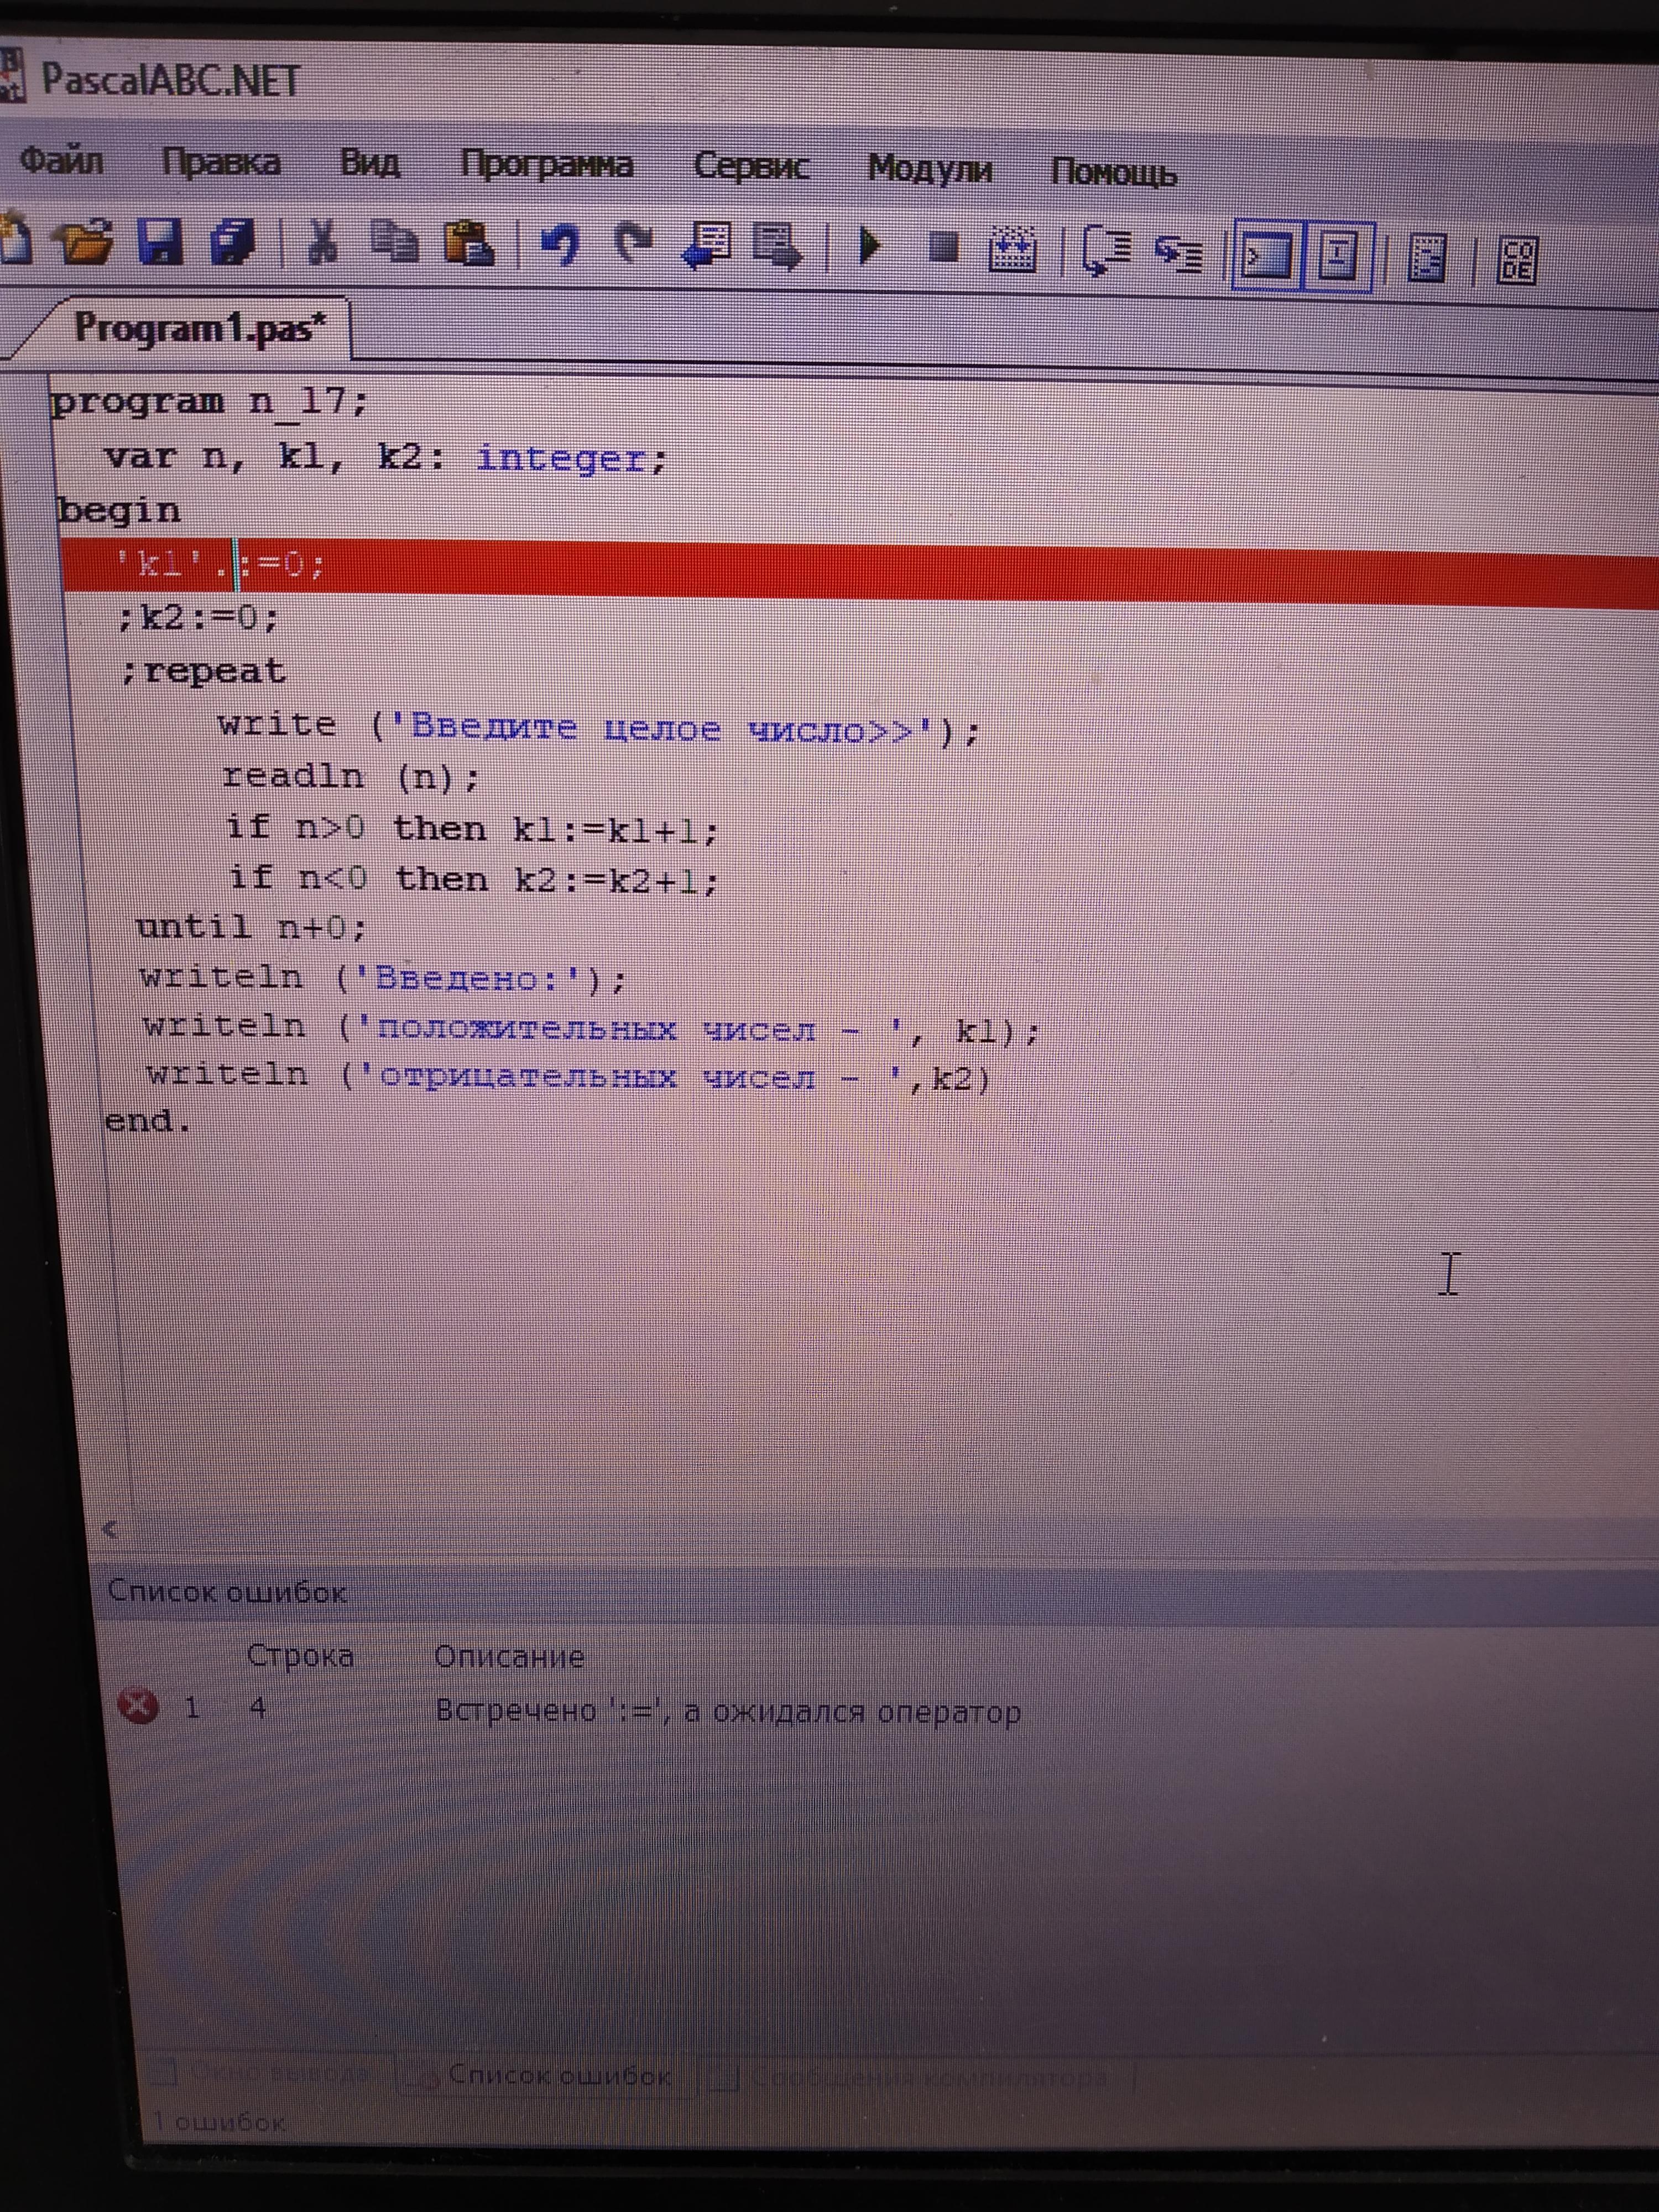Click the Save file floppy icon
1659x2212 pixels.
[x=161, y=241]
